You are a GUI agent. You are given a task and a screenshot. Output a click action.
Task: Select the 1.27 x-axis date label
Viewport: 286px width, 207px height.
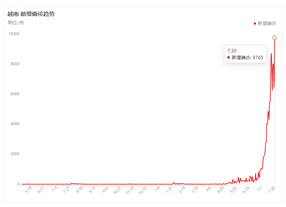click(169, 190)
